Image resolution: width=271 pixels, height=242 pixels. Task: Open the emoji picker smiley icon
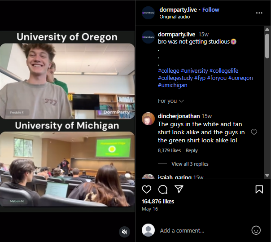point(256,230)
